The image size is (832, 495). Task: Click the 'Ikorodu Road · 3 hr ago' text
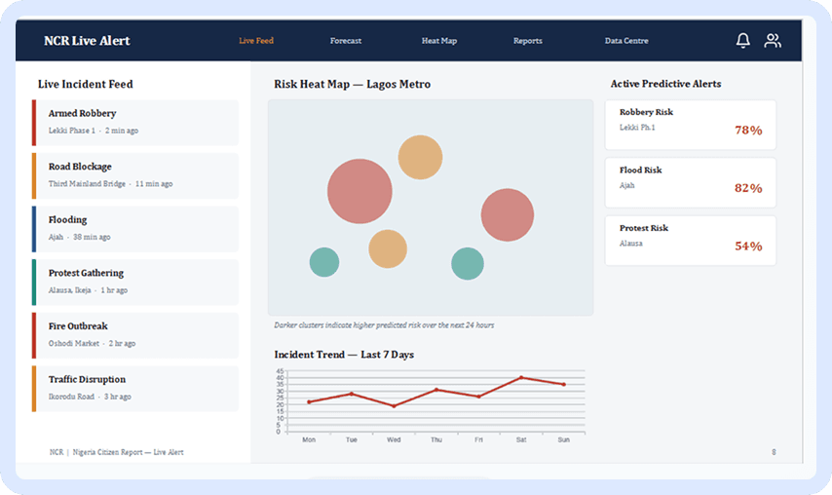point(90,397)
